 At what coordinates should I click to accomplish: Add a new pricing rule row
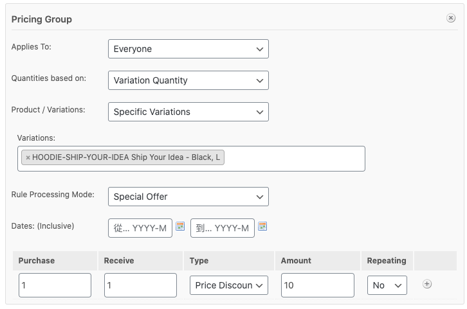coord(427,285)
